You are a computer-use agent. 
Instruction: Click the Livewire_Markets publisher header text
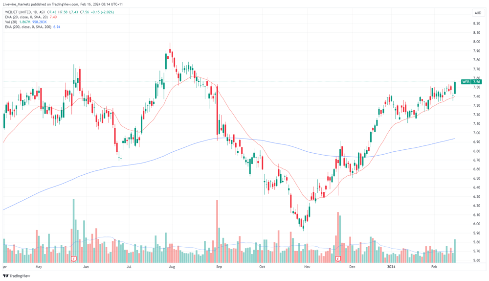(64, 4)
